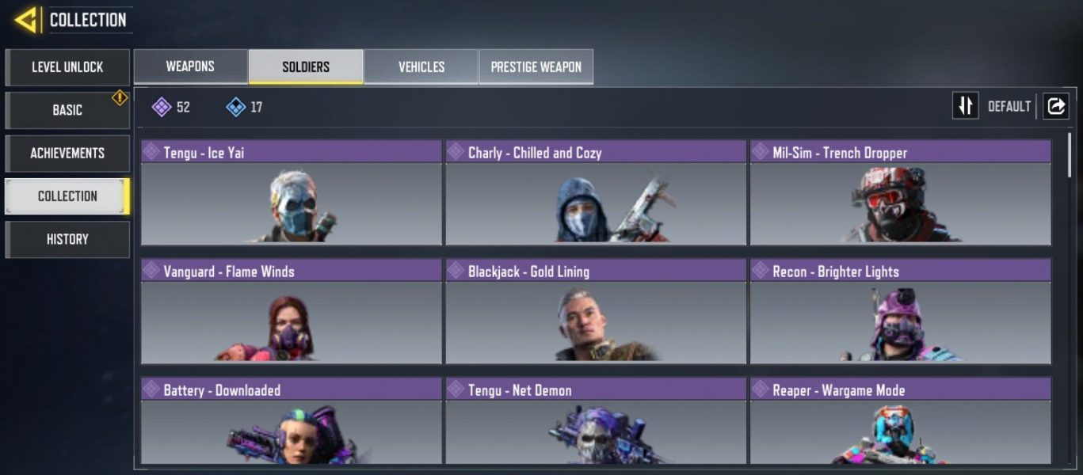Select Mil-Sim - Trench Dropper soldier card

pos(901,192)
